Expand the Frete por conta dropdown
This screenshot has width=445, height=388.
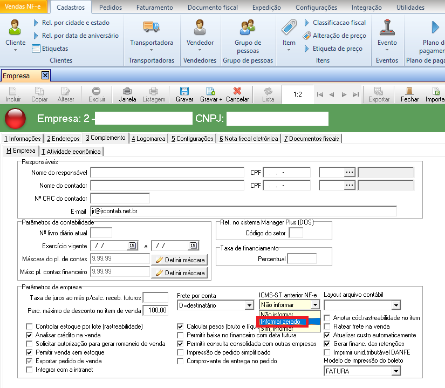[x=249, y=305]
